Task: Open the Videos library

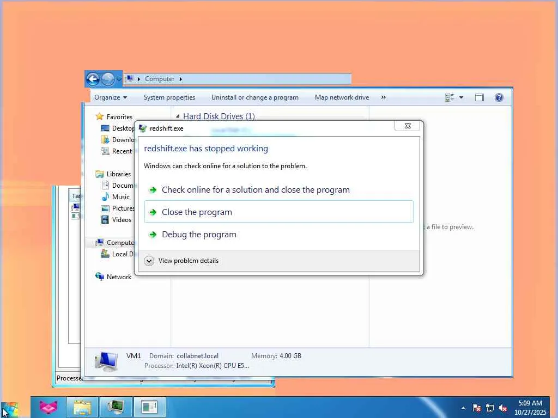Action: [122, 220]
